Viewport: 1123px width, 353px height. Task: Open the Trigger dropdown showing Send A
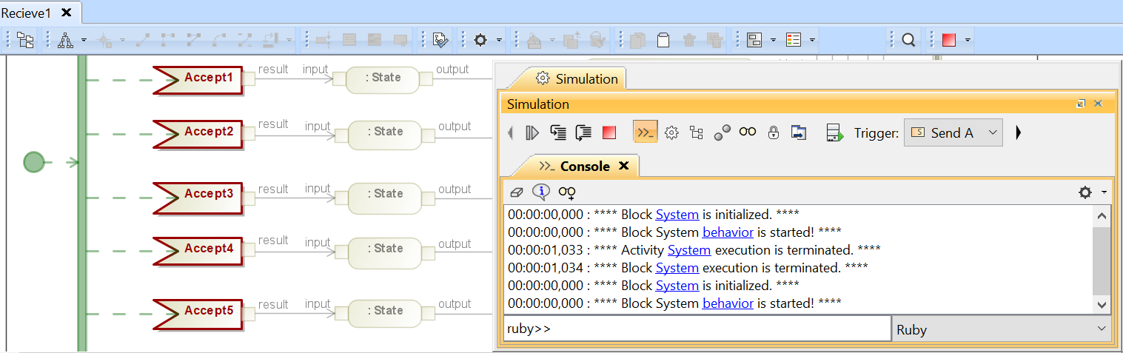953,133
